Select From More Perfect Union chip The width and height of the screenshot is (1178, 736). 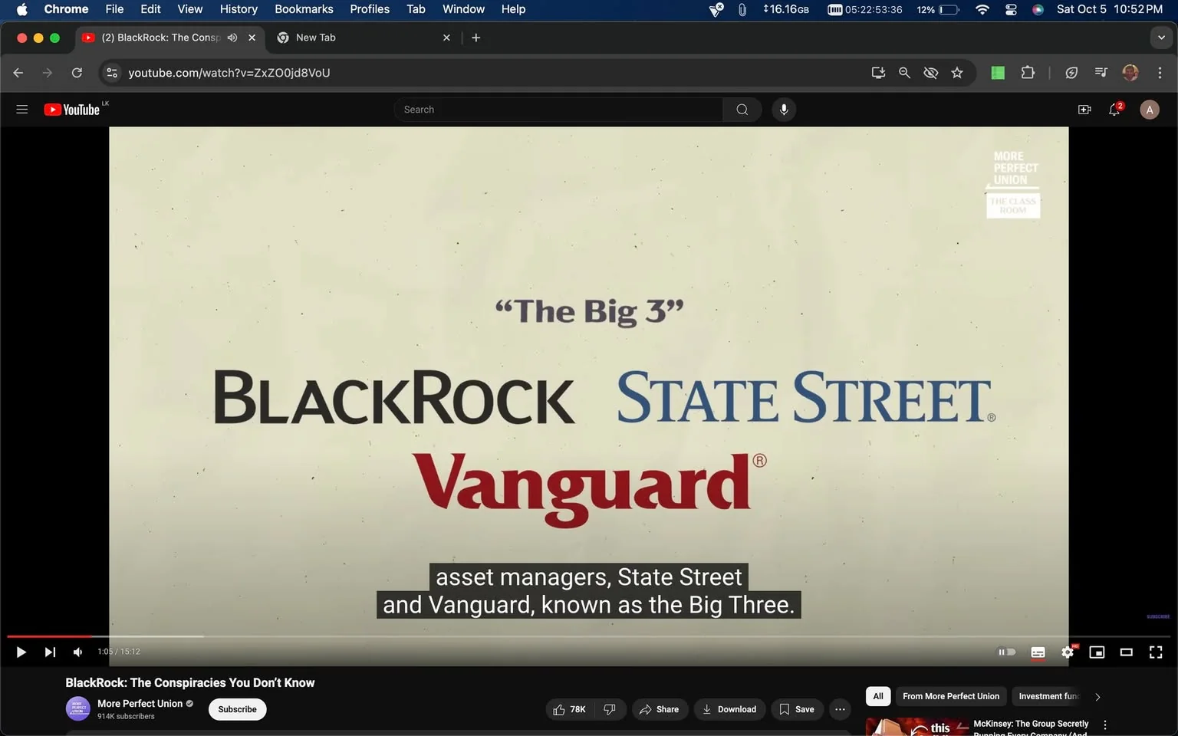[951, 696]
